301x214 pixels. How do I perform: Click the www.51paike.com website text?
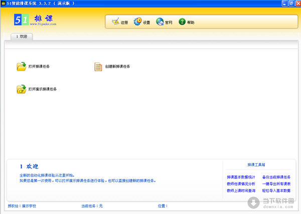coord(43,24)
